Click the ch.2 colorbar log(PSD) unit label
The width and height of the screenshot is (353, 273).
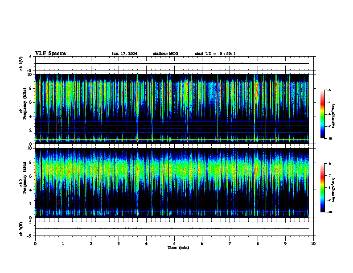click(334, 190)
